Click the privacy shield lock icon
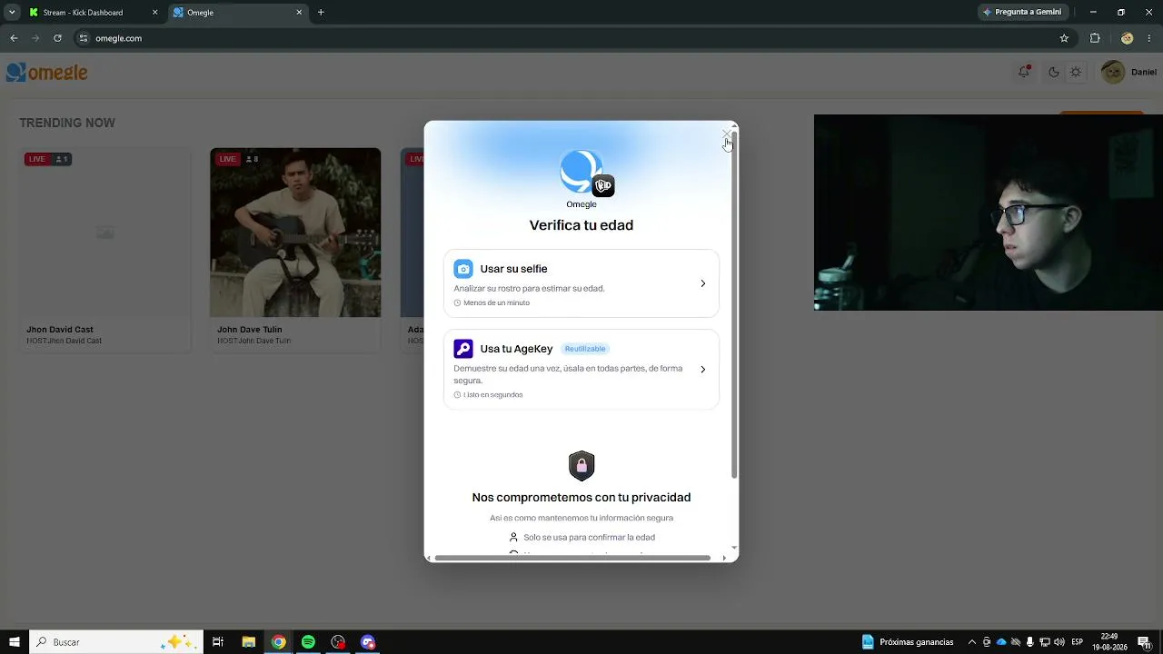The image size is (1163, 654). click(581, 466)
